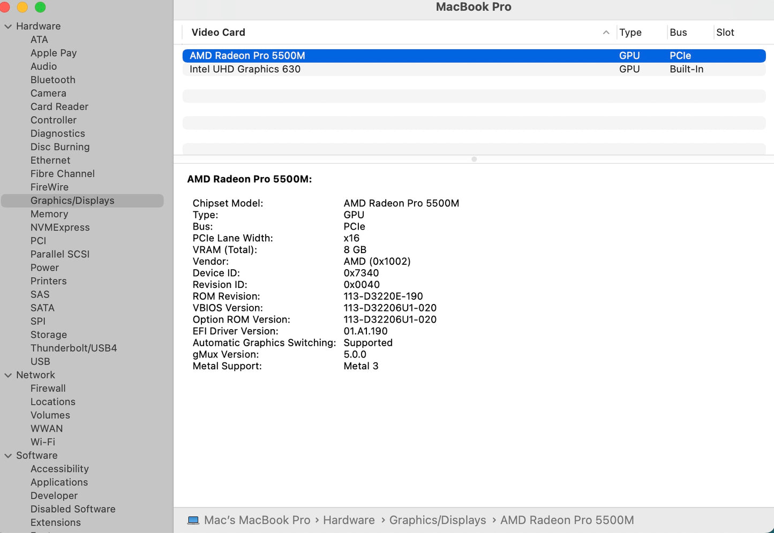Select Apple Pay in the sidebar
This screenshot has width=774, height=533.
pyautogui.click(x=54, y=52)
